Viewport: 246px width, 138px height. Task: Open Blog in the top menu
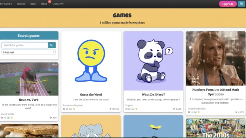pyautogui.click(x=33, y=4)
